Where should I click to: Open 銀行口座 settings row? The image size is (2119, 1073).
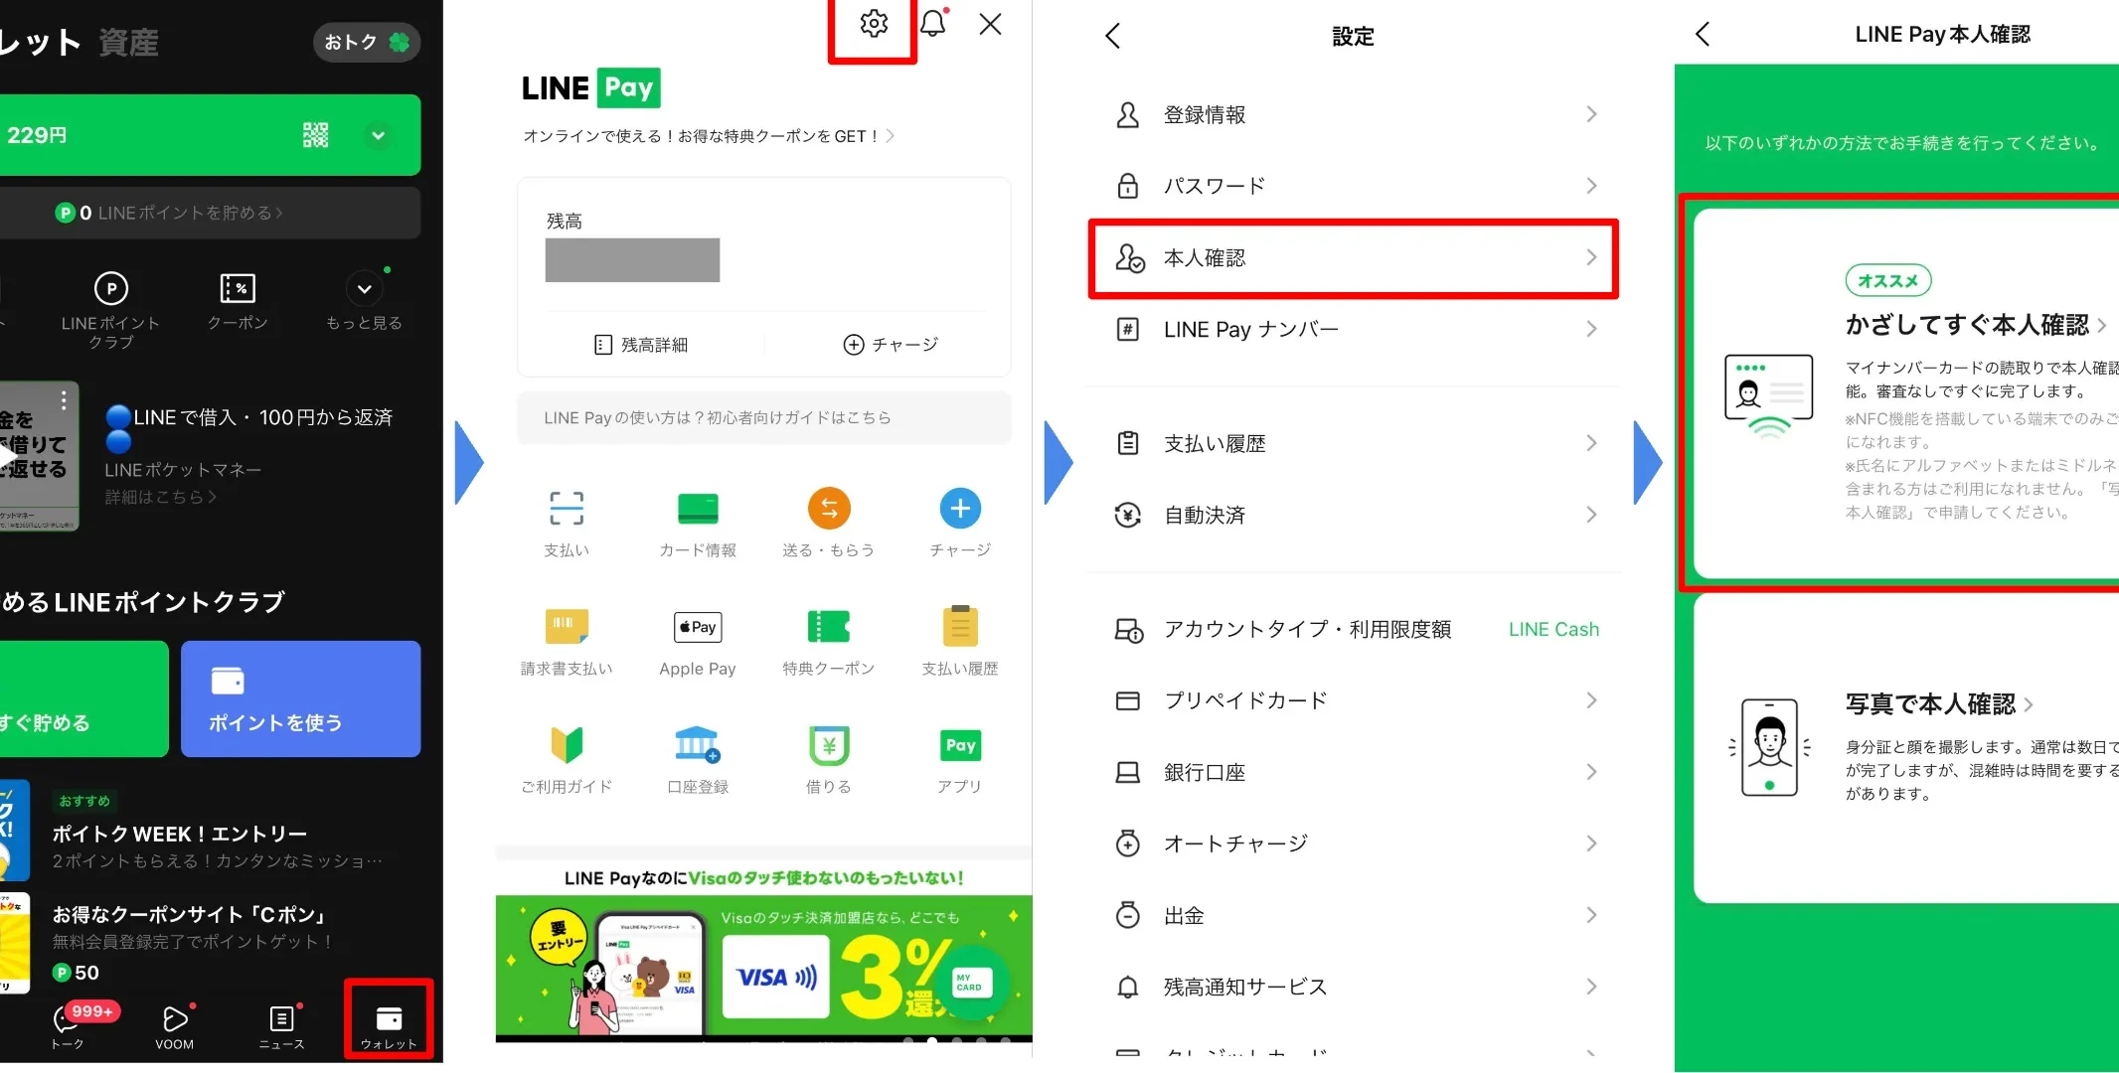[1355, 772]
